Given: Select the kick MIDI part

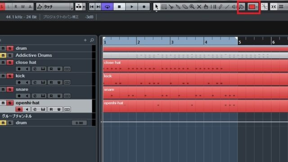Looking at the screenshot, I should 195,79.
